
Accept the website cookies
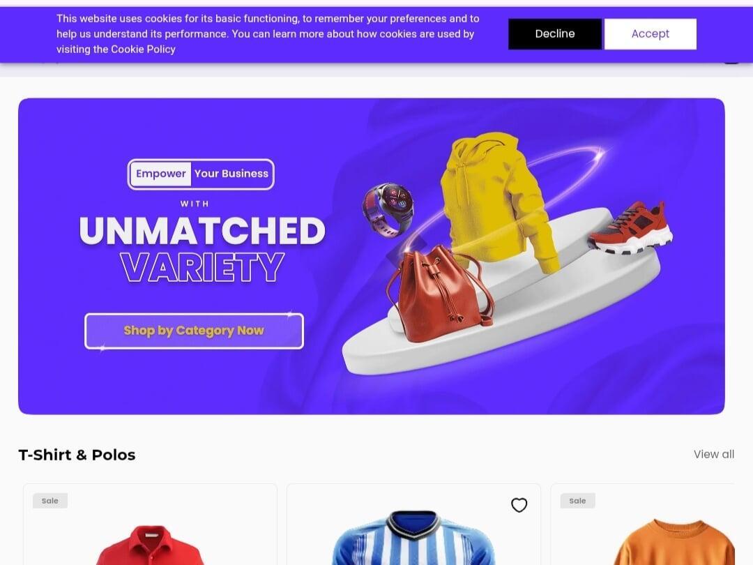651,33
